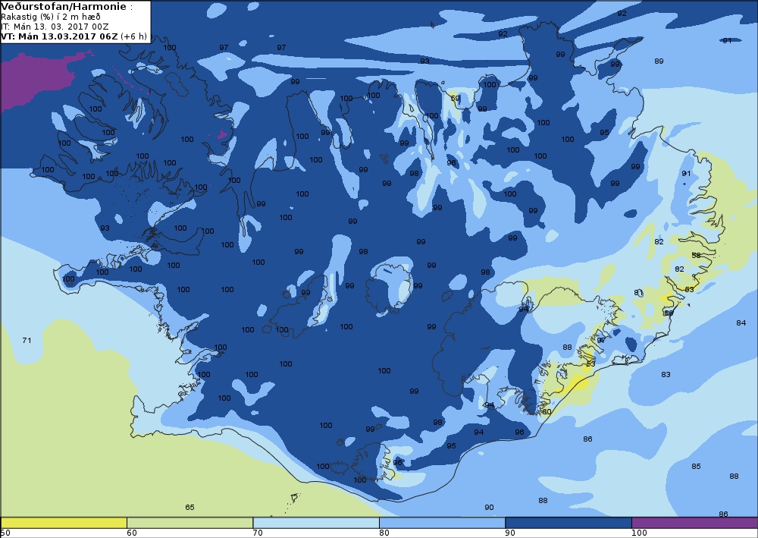
Task: Click the legend scale label '70'
Action: pyautogui.click(x=258, y=533)
